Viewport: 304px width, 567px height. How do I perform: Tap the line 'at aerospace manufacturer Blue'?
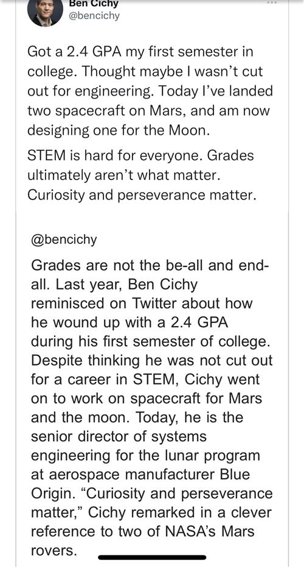[140, 475]
